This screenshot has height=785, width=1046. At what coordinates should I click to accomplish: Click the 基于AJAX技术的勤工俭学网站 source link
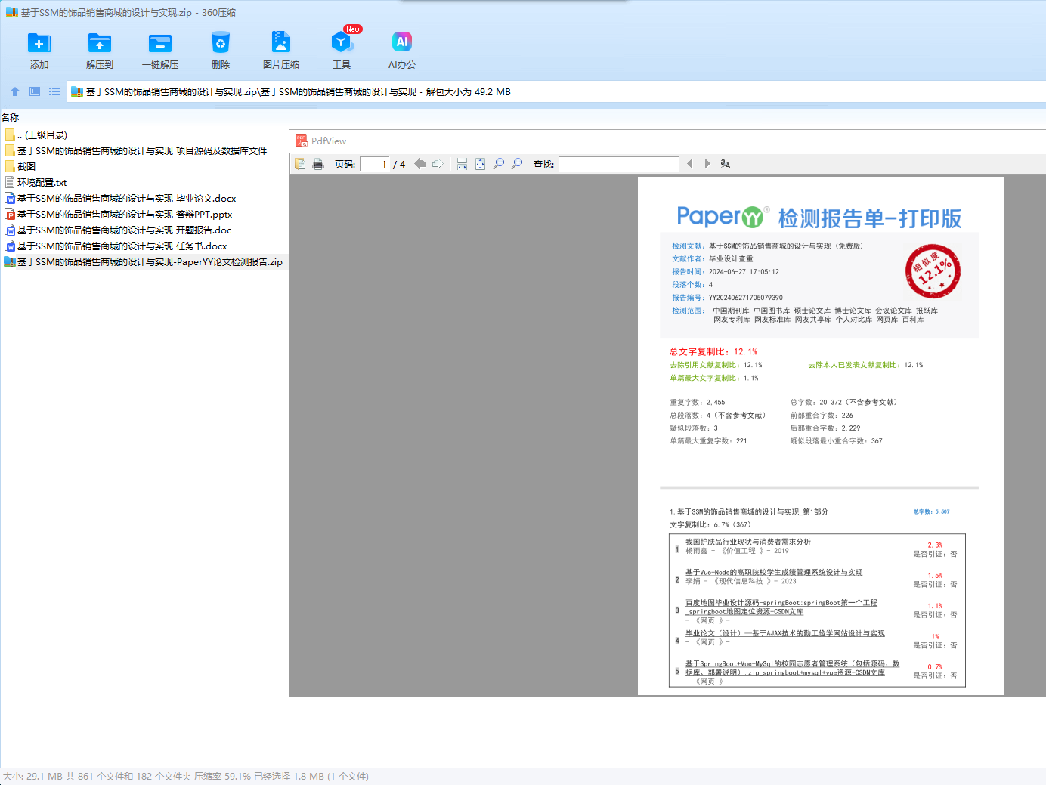coord(785,633)
